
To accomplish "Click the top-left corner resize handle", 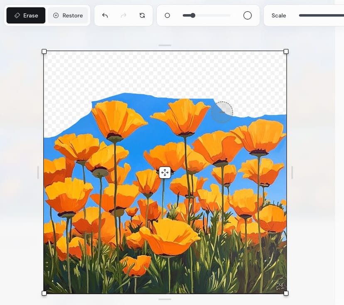I will [44, 52].
